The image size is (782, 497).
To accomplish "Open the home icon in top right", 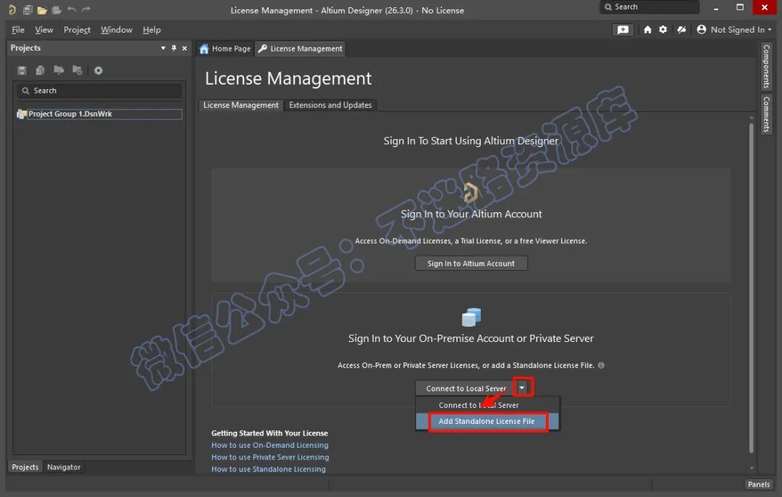I will (647, 30).
